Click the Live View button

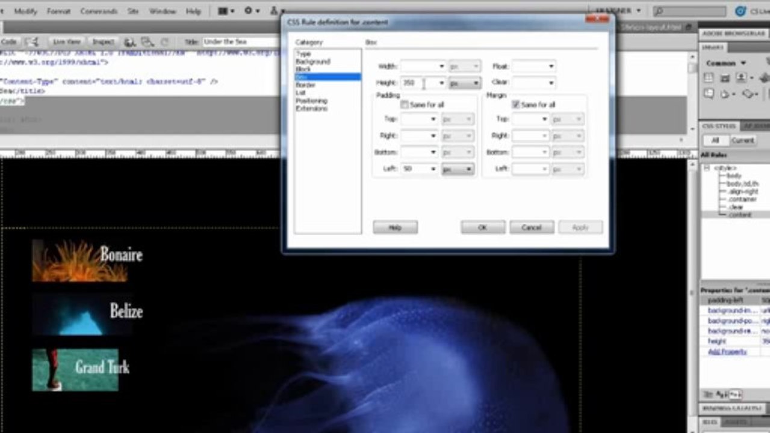point(66,41)
